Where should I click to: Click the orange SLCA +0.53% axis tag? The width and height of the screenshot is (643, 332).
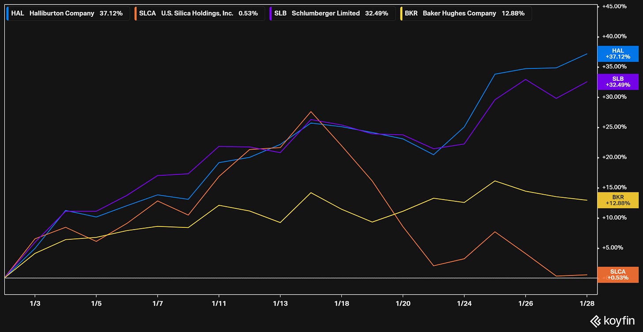click(618, 274)
